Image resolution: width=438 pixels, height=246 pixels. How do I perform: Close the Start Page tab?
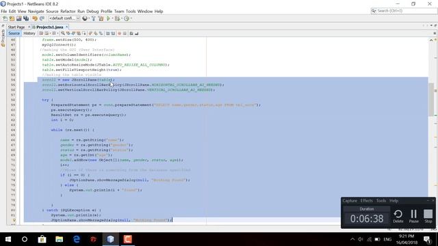pos(29,27)
